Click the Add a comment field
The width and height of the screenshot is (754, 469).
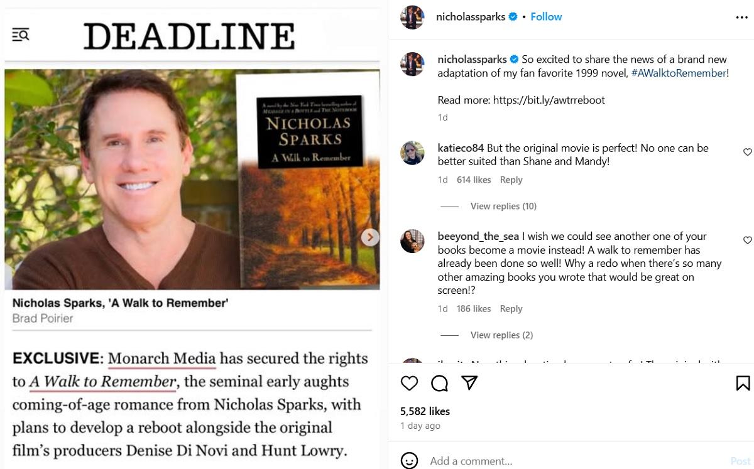(565, 461)
